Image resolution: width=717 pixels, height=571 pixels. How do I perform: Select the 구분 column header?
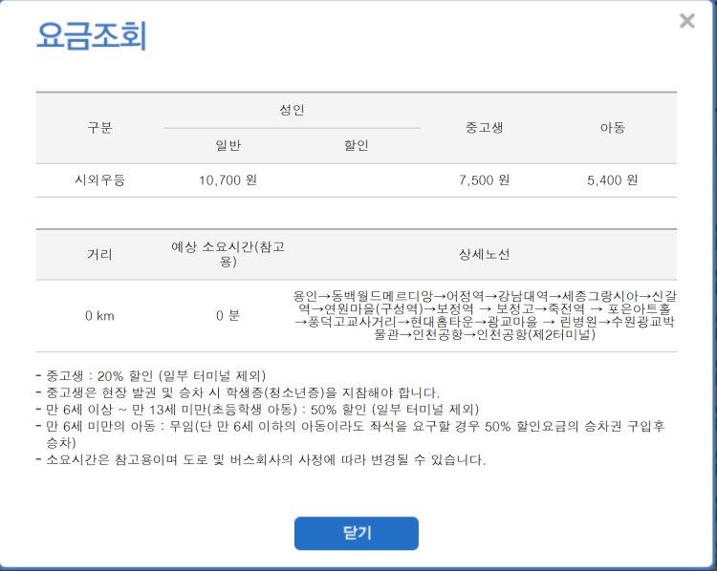pos(99,128)
